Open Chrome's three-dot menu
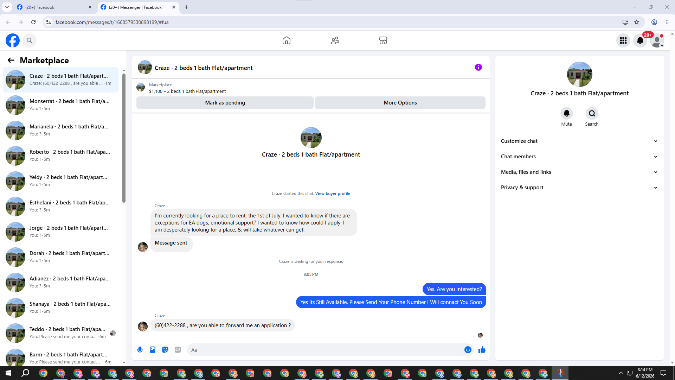This screenshot has width=675, height=380. 667,22
